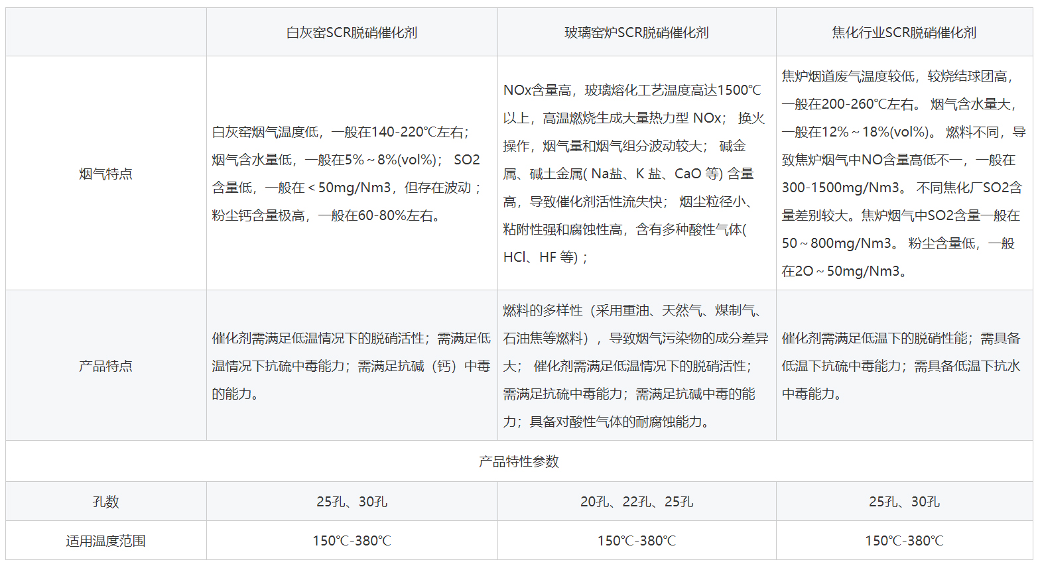Click the 150℃-380℃ cell under 玻璃窑炉 column
The height and width of the screenshot is (570, 1038).
coord(637,541)
